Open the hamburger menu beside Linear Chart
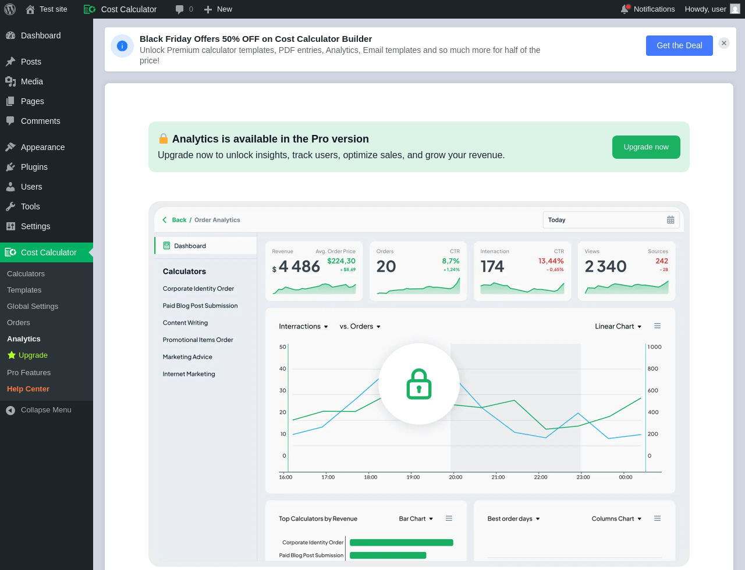 [x=657, y=326]
